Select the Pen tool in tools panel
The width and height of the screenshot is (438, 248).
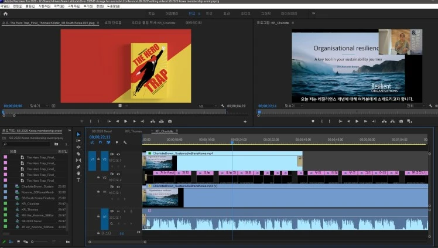pos(78,167)
